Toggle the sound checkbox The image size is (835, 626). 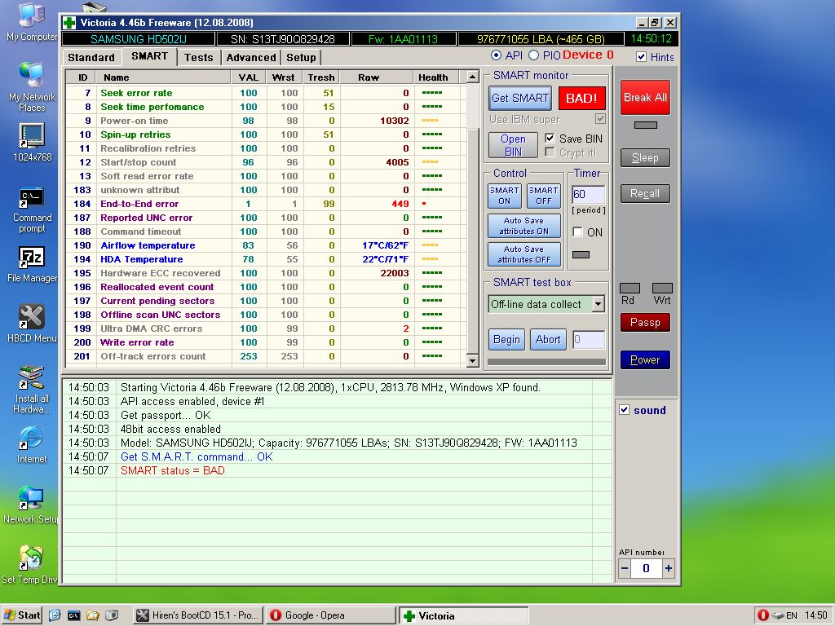624,410
